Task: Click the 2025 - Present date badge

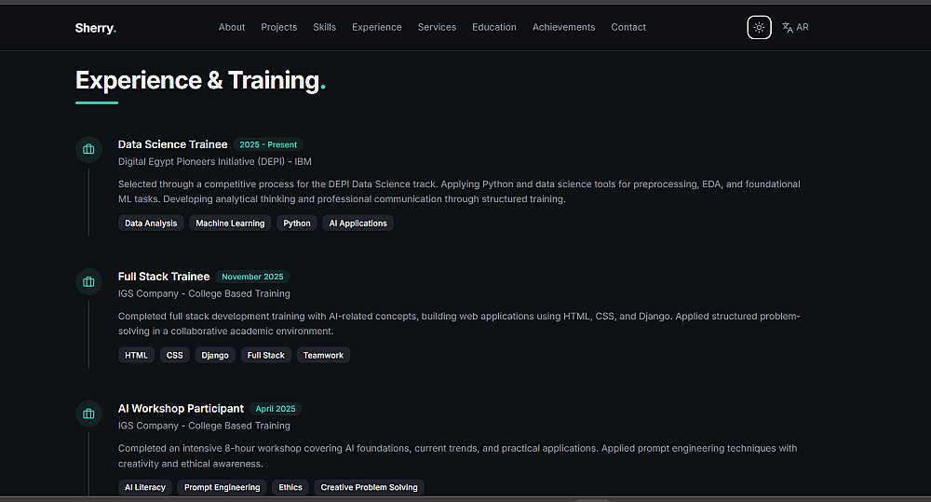Action: [x=268, y=144]
